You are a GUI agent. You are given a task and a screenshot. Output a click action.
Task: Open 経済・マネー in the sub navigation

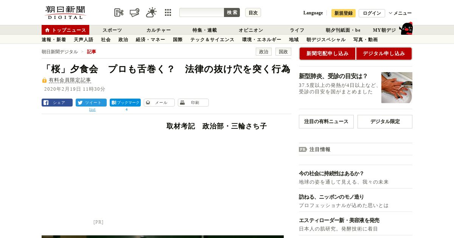point(150,40)
